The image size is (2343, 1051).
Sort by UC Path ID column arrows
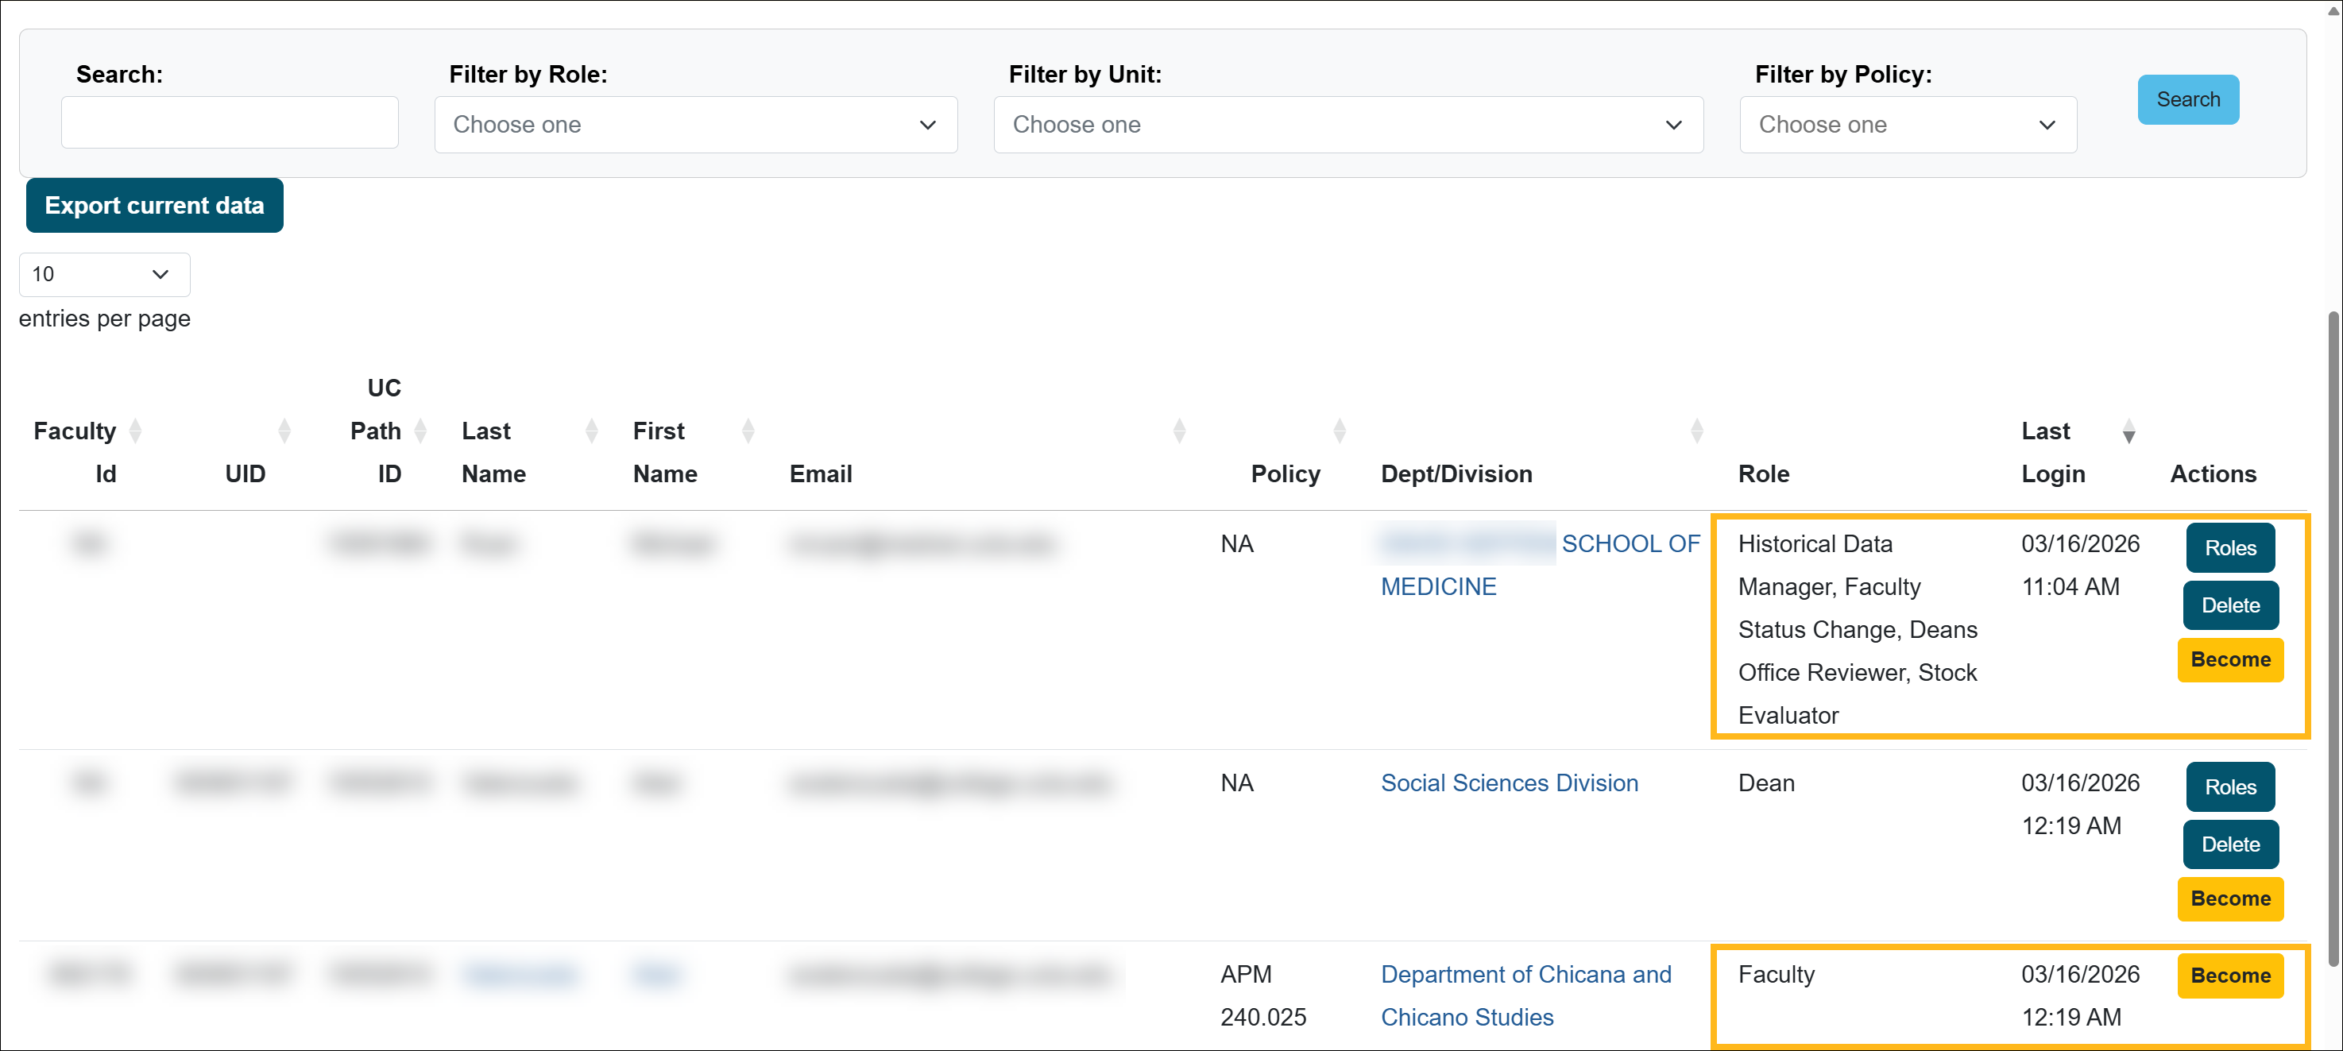420,431
